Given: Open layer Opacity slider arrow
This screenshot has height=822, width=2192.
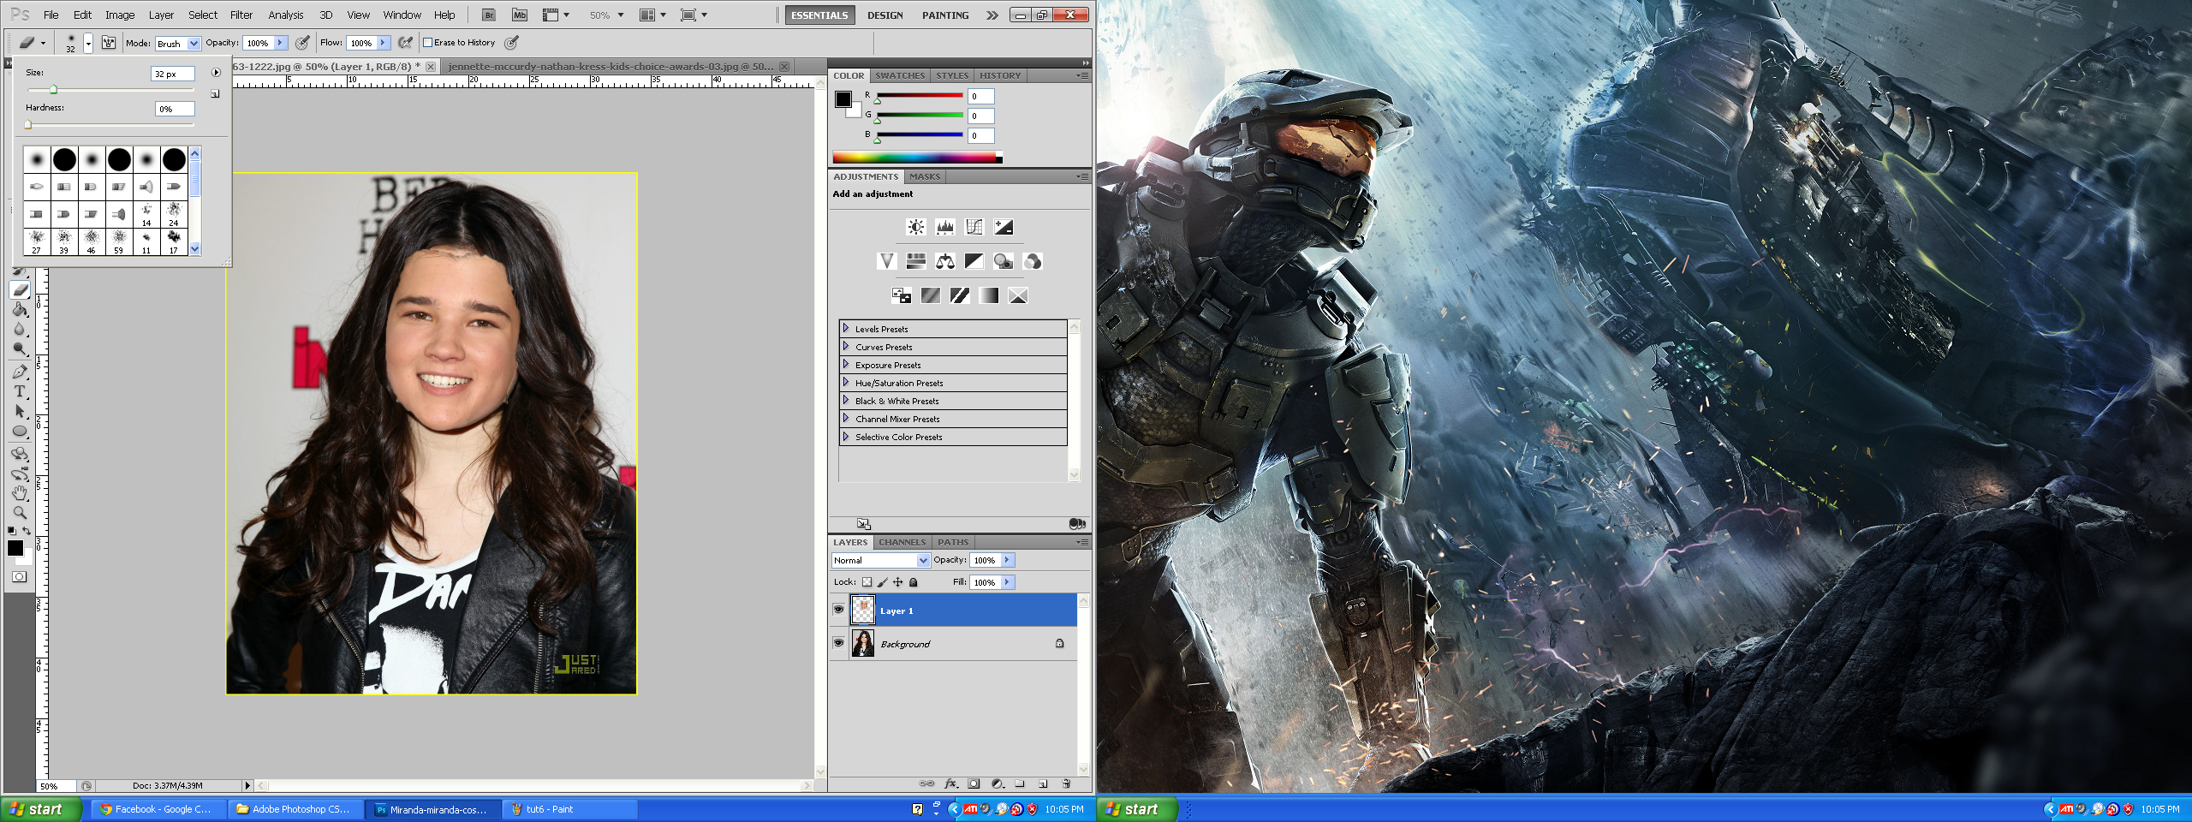Looking at the screenshot, I should (x=1008, y=560).
